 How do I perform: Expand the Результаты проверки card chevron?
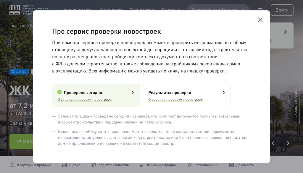(x=224, y=93)
